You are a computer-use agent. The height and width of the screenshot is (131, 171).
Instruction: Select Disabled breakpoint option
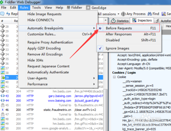(x=129, y=40)
